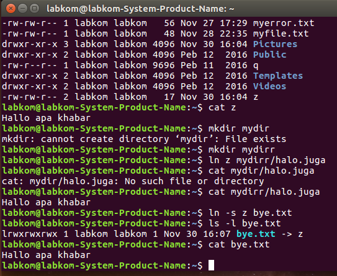Click the 'ls -l bye.txt' command
This screenshot has height=276, width=337.
point(245,223)
